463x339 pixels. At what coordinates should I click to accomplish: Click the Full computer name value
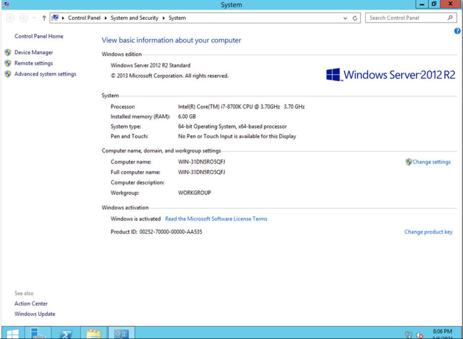click(x=202, y=172)
